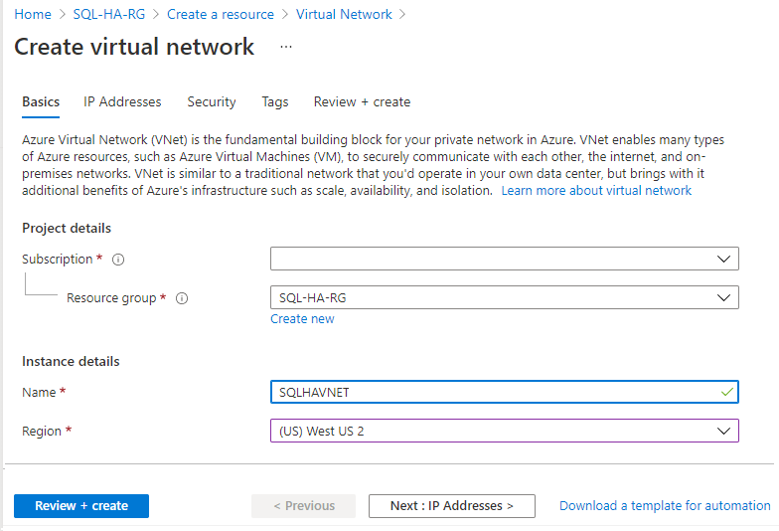Navigate to Home breadcrumb
This screenshot has height=531, width=779.
tap(33, 15)
